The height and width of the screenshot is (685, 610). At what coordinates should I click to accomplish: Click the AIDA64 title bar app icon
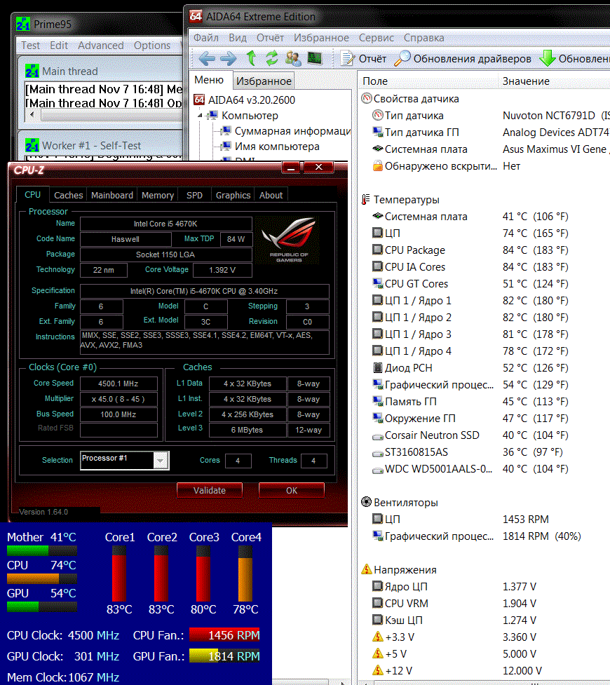coord(196,17)
